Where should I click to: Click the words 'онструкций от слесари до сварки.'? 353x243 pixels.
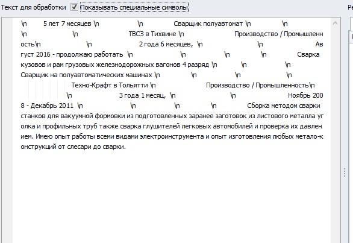pos(73,147)
